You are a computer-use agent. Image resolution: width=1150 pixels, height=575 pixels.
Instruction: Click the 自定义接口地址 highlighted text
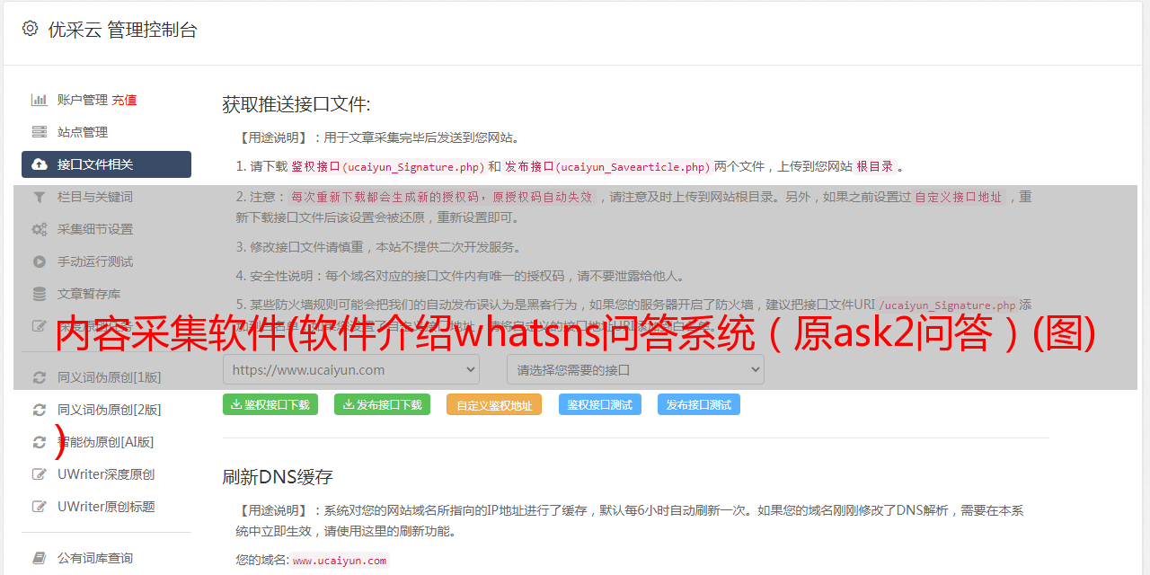959,197
